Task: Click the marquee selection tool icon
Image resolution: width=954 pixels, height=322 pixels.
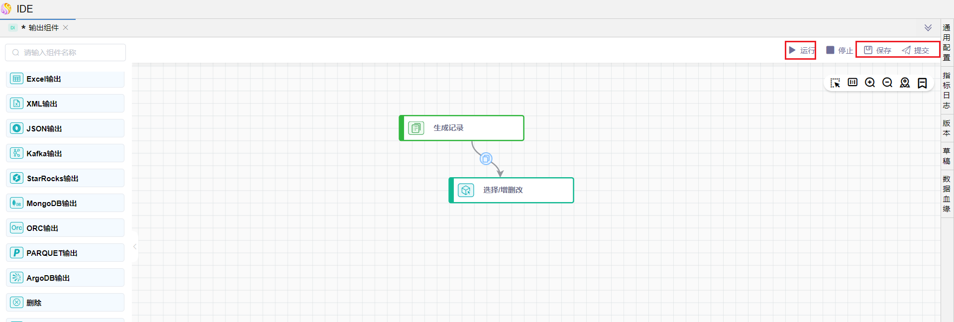Action: click(x=835, y=83)
